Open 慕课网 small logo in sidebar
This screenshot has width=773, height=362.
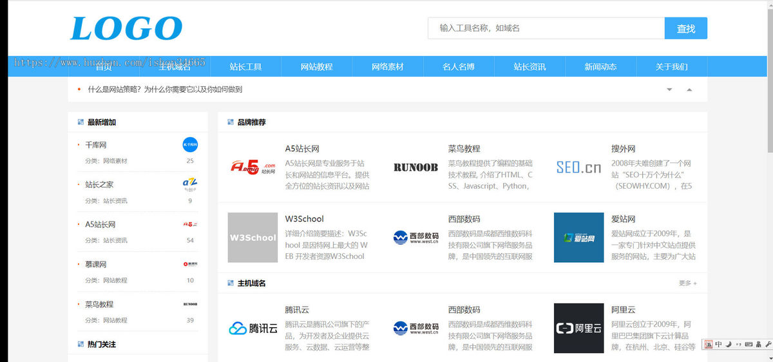click(190, 264)
